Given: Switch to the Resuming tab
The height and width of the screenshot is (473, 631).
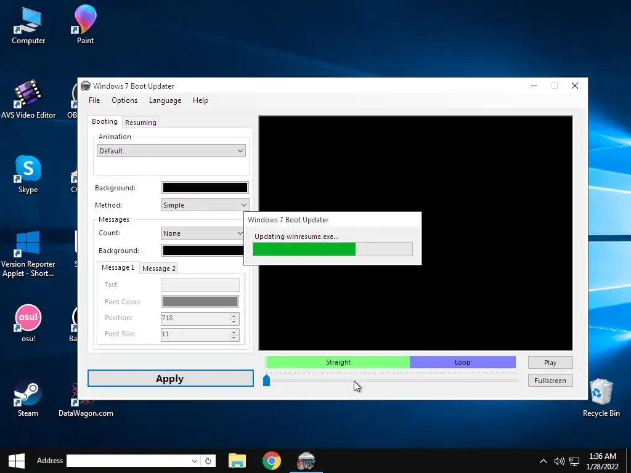Looking at the screenshot, I should click(x=140, y=123).
